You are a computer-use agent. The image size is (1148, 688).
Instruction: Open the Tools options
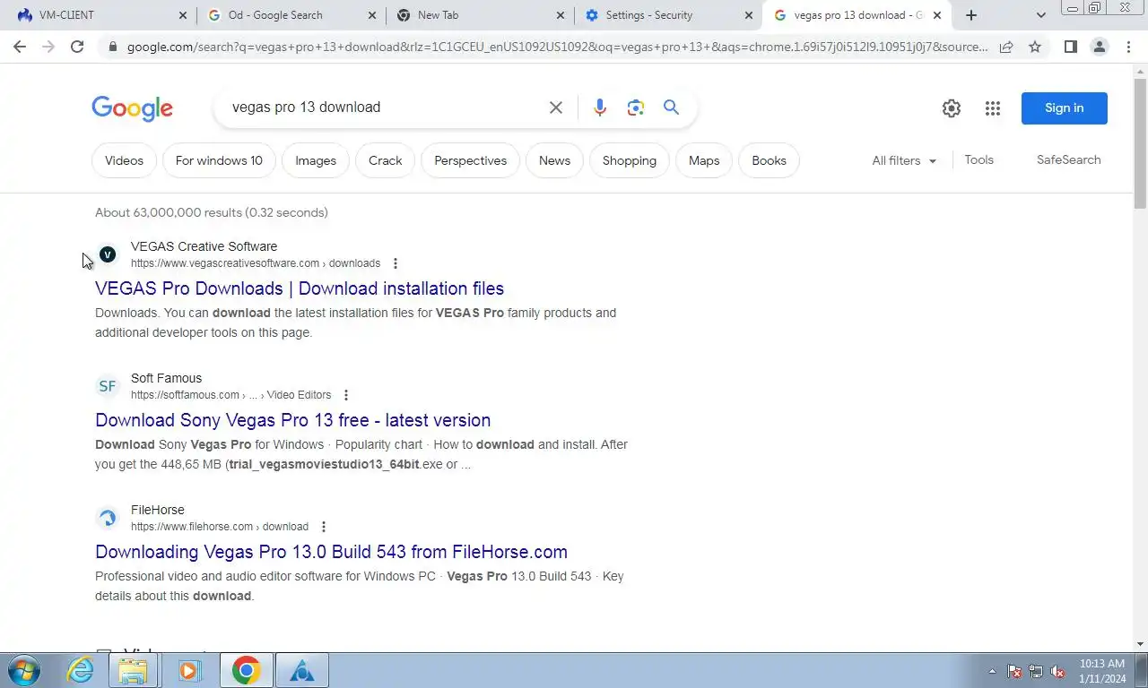coord(978,159)
